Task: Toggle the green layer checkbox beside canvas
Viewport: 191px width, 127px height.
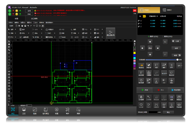Action: 135,47
